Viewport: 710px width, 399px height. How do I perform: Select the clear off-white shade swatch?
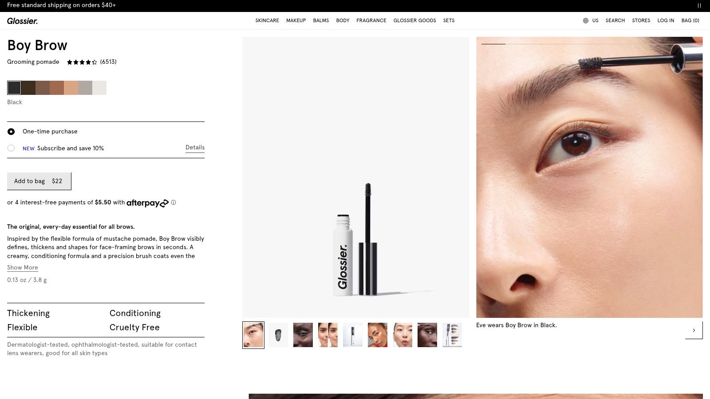[99, 88]
